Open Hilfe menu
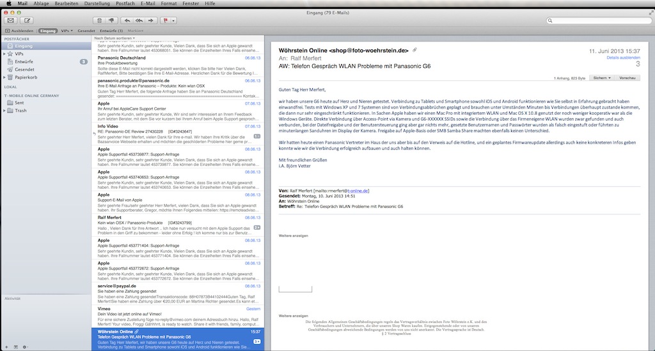Viewport: 655px width, 351px height. click(x=210, y=3)
